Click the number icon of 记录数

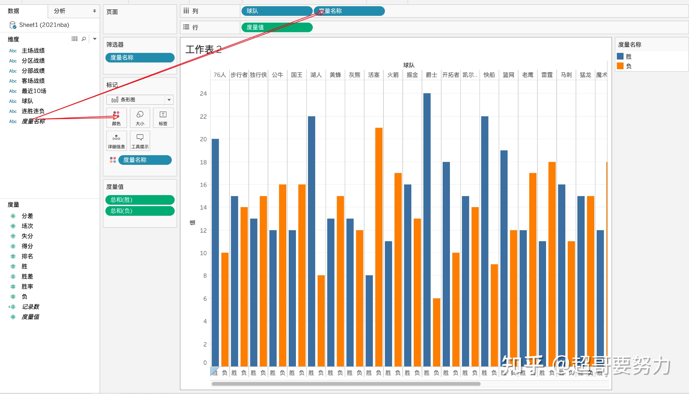pyautogui.click(x=12, y=307)
